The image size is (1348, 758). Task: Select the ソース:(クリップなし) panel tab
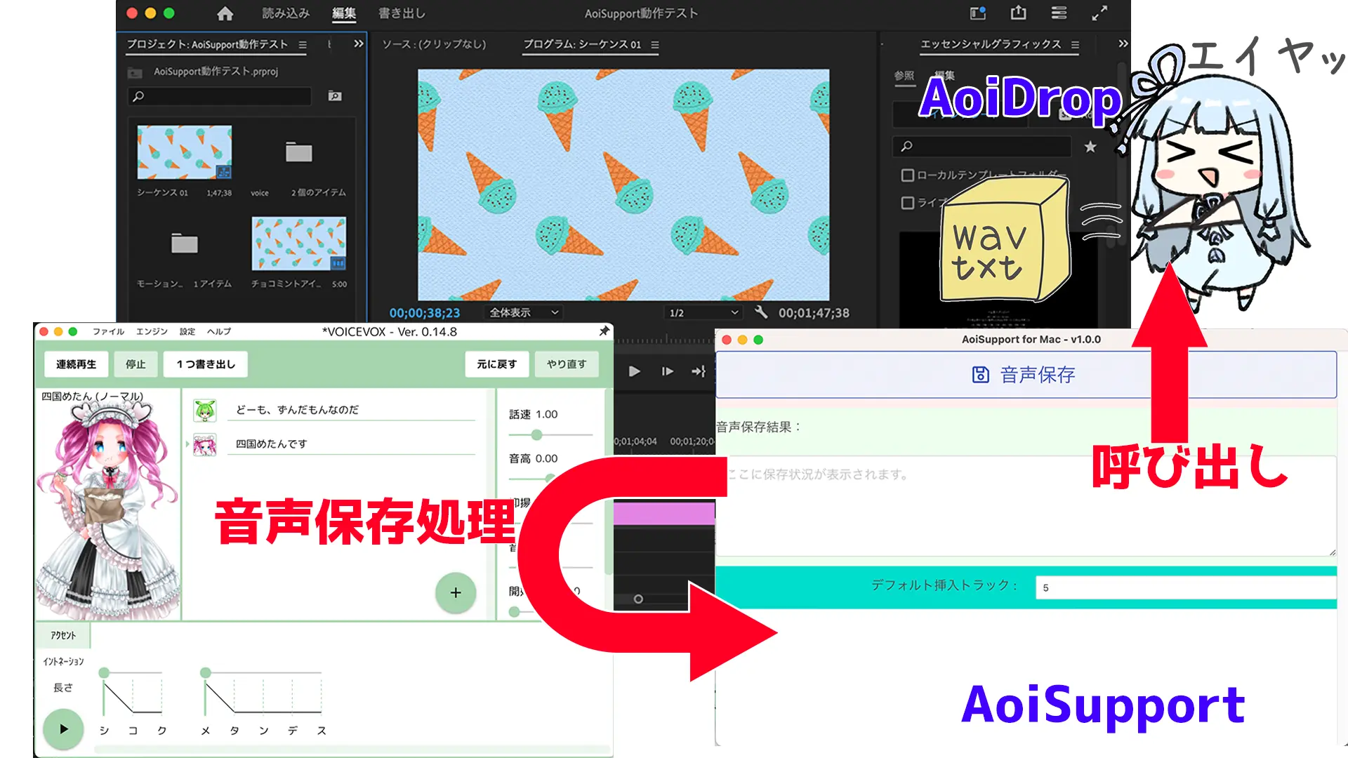tap(434, 44)
